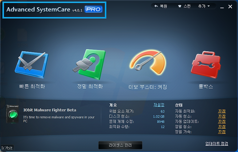Click the IObit Malware Fighter box thumbnail
The height and width of the screenshot is (152, 238).
pos(13,114)
